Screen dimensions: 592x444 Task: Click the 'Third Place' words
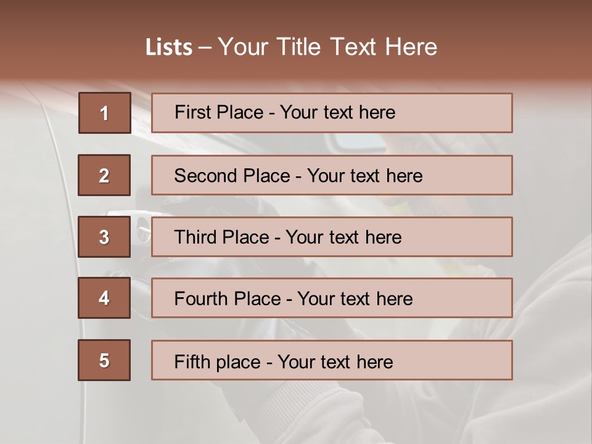tap(221, 237)
